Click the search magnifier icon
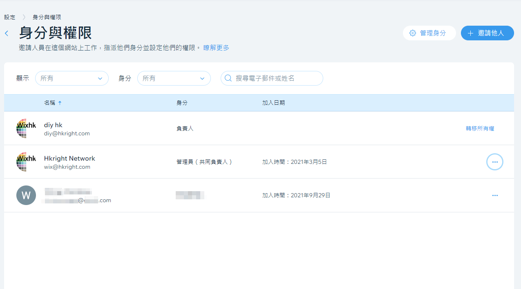The image size is (521, 289). pyautogui.click(x=228, y=78)
